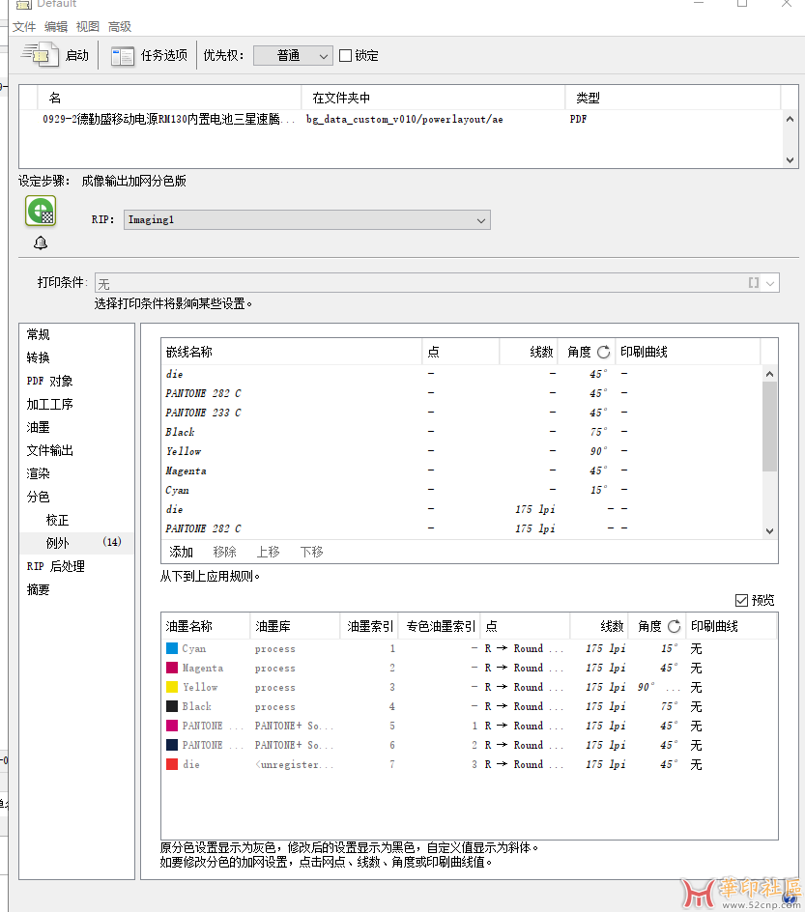Image resolution: width=805 pixels, height=912 pixels.
Task: Click the Yellow color swatch
Action: (172, 687)
